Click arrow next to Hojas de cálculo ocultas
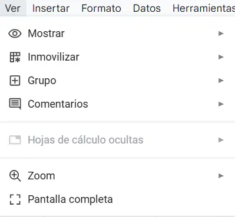This screenshot has height=217, width=235. click(x=221, y=140)
